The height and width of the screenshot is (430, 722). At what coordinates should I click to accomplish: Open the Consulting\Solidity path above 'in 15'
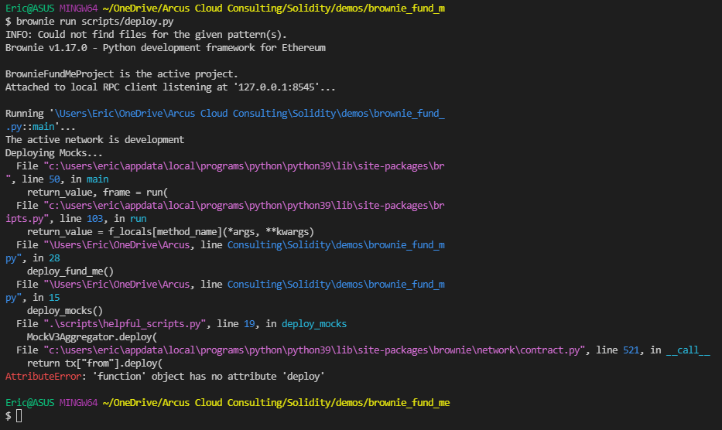click(336, 285)
